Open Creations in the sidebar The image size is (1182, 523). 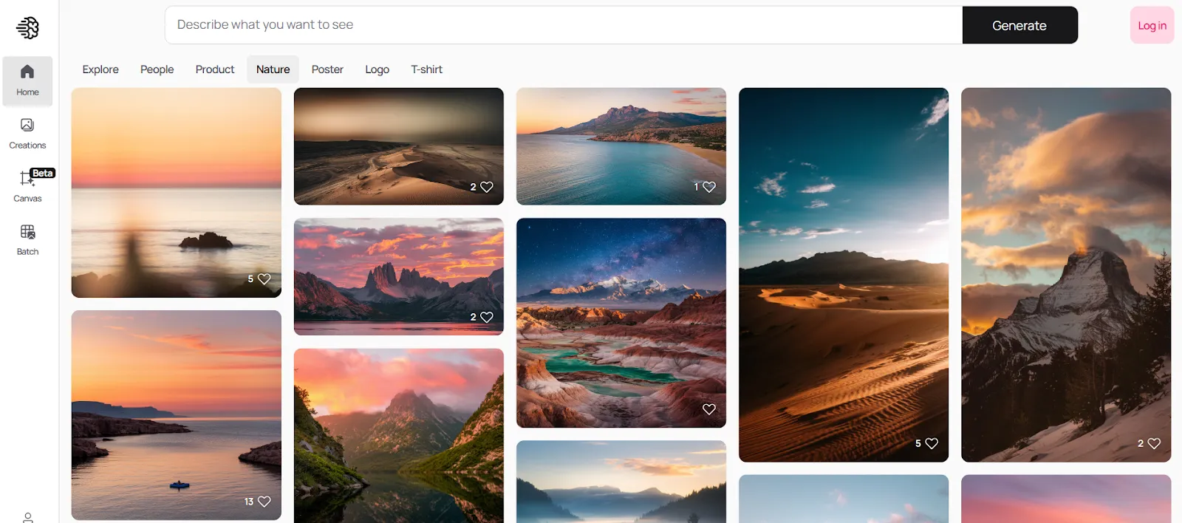27,133
